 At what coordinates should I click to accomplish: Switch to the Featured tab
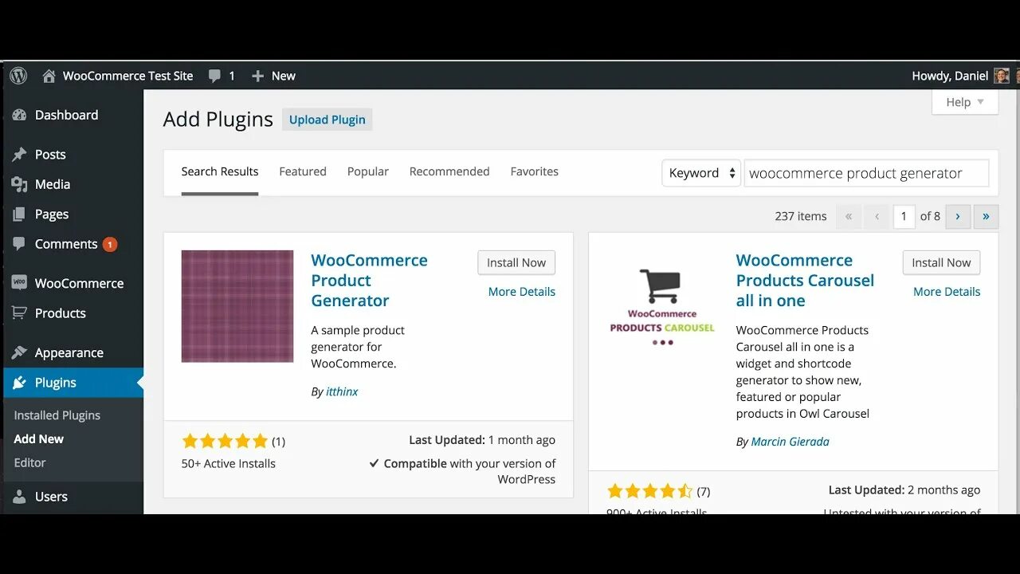pos(303,171)
